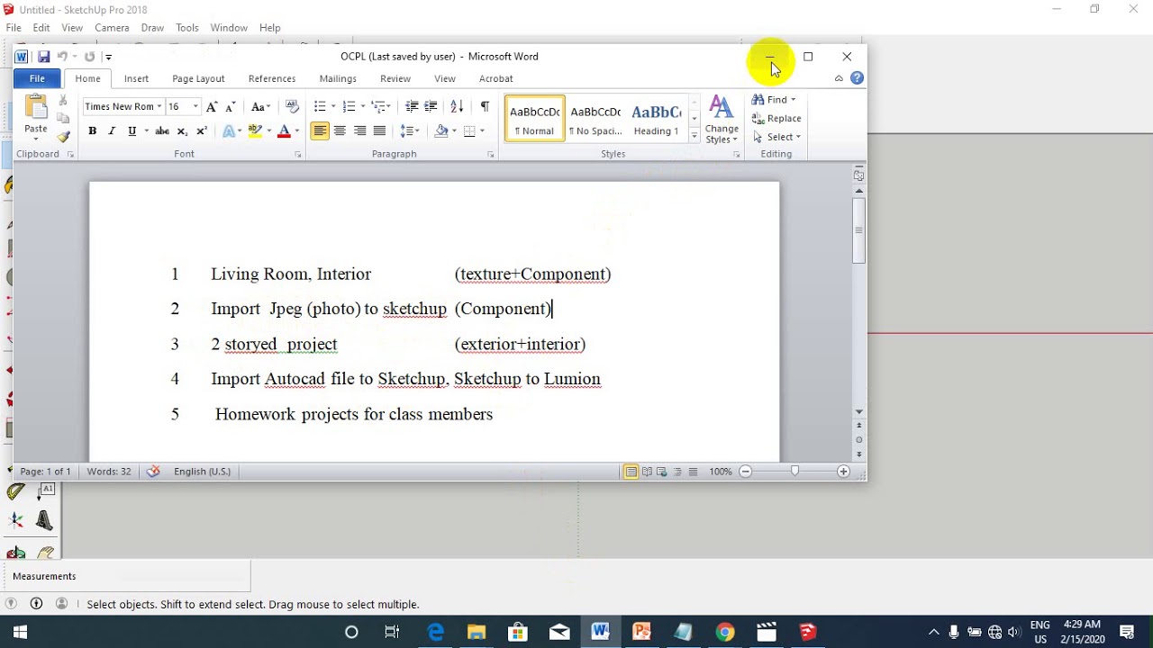This screenshot has width=1153, height=648.
Task: Open the Underline style dropdown arrow
Action: click(145, 131)
